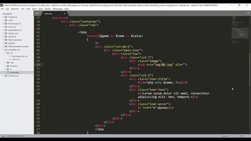Expand the phptestform.ua folder
The height and width of the screenshot is (141, 251).
point(3,30)
